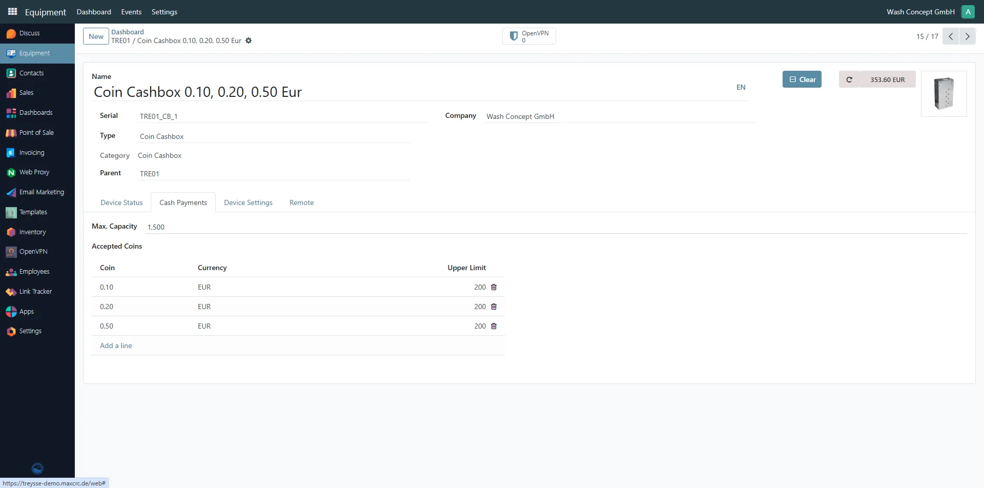Open Discuss from the sidebar
The width and height of the screenshot is (984, 488).
(37, 33)
